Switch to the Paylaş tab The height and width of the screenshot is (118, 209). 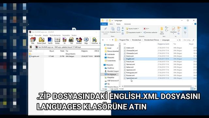pyautogui.click(x=118, y=24)
